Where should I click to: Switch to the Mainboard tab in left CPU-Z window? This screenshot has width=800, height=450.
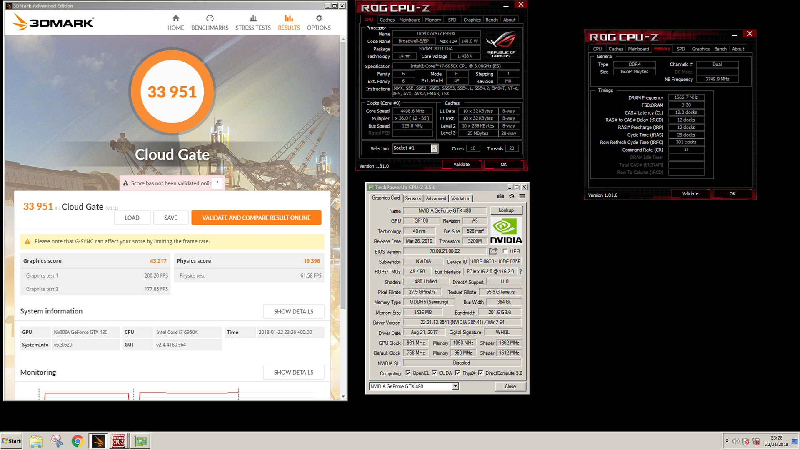click(x=410, y=20)
